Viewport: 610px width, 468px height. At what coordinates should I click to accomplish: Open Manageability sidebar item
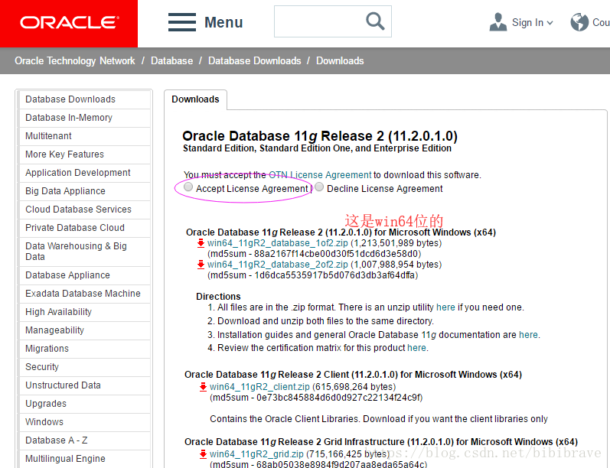(84, 330)
